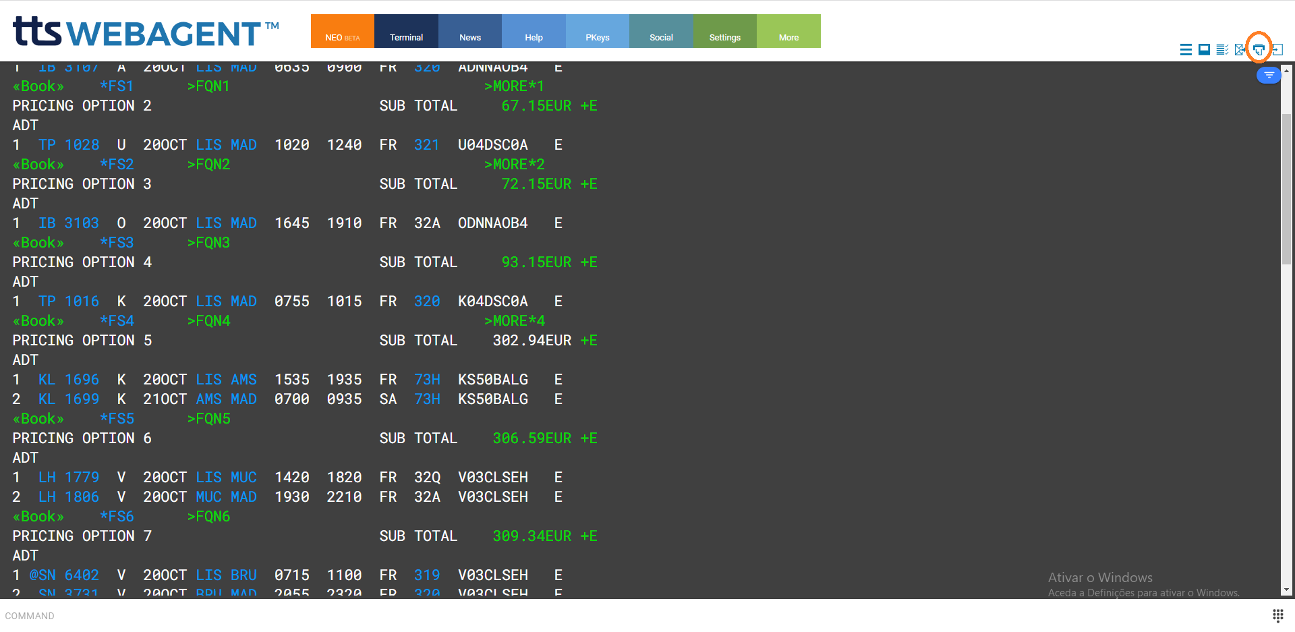Click «Book» for pricing option 2
1295x632 pixels.
[38, 165]
